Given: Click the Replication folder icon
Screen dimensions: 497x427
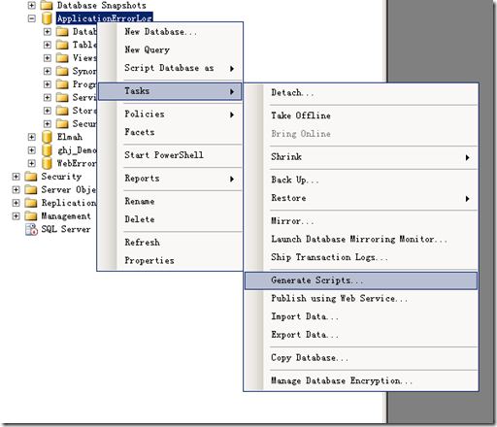Looking at the screenshot, I should point(31,203).
